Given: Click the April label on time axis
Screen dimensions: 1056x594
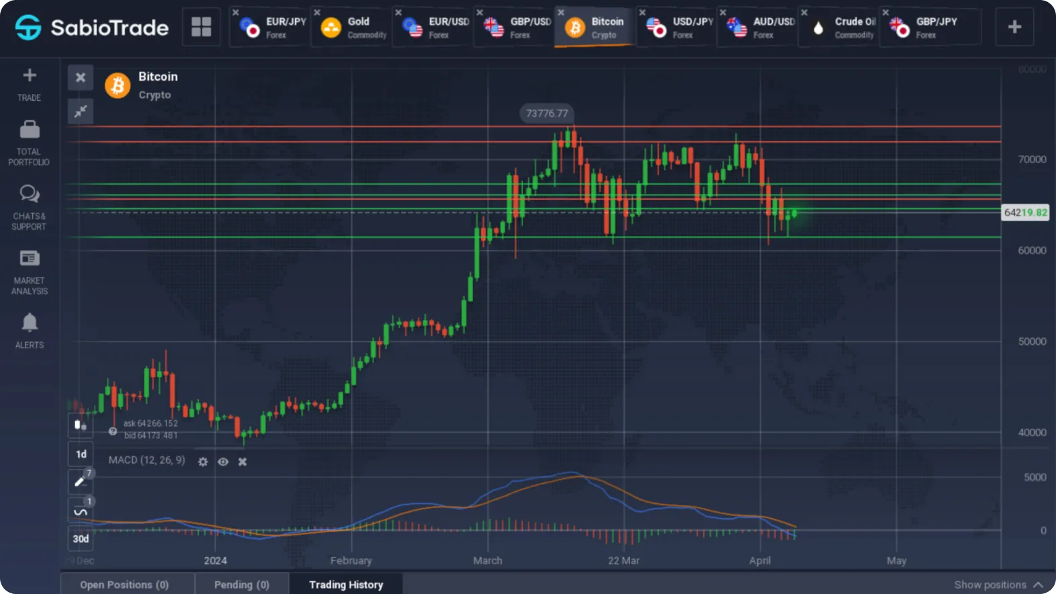Looking at the screenshot, I should 760,560.
